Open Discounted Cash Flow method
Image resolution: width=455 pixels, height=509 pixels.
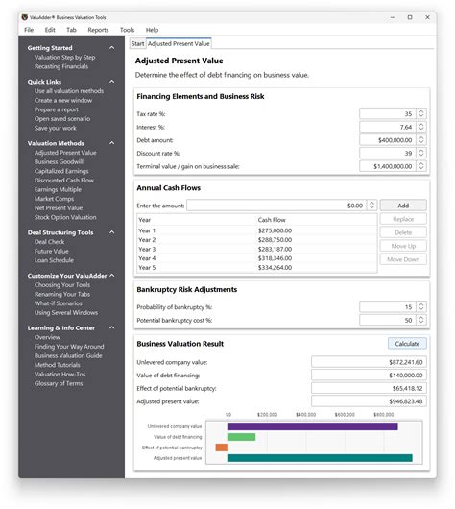[64, 181]
